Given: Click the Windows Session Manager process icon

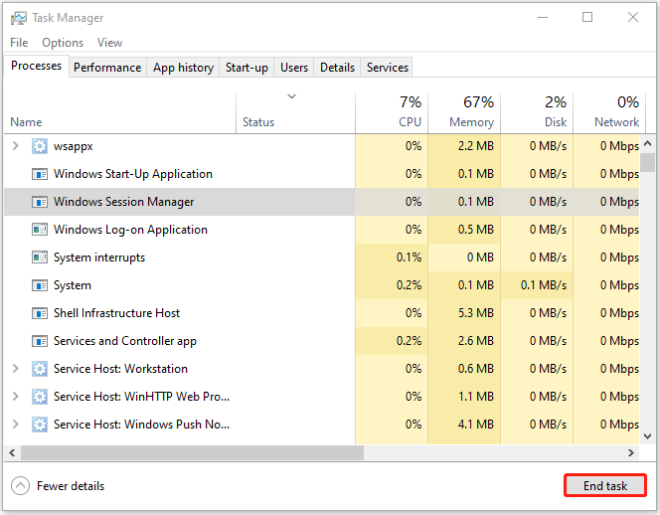Looking at the screenshot, I should (40, 202).
